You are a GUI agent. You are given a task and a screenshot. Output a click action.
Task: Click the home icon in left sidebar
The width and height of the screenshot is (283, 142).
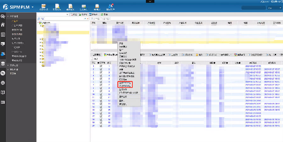3,25
